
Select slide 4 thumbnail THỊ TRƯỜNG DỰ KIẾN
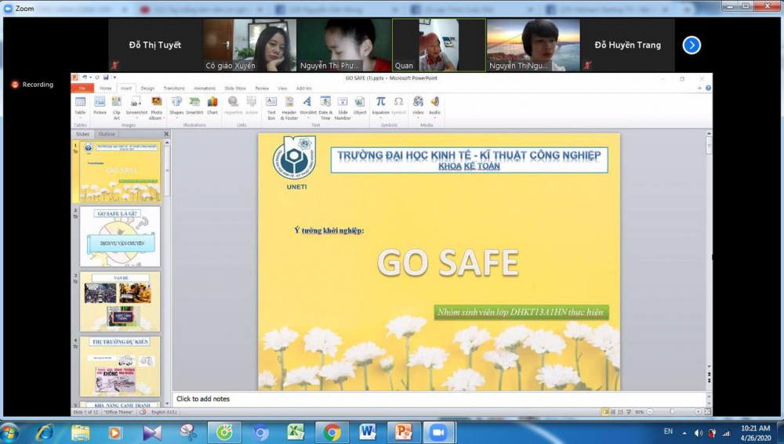[x=120, y=366]
